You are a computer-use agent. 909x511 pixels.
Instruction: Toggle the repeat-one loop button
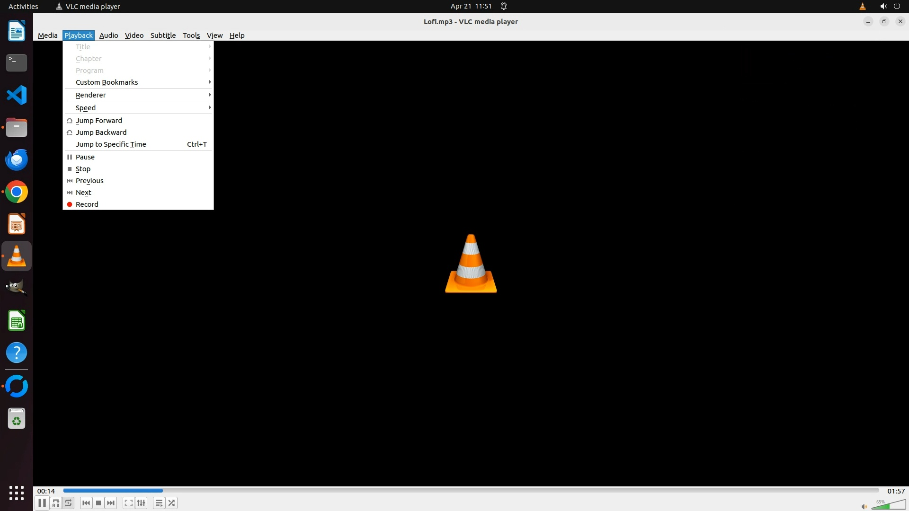(69, 503)
